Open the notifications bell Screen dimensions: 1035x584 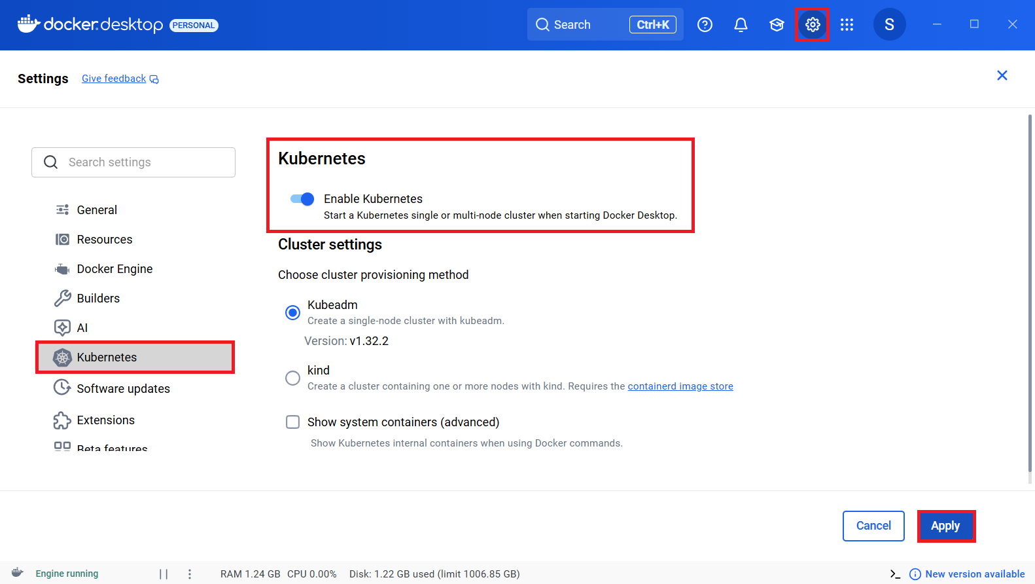pos(741,25)
